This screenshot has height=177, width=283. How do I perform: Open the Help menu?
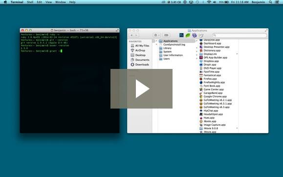72,2
